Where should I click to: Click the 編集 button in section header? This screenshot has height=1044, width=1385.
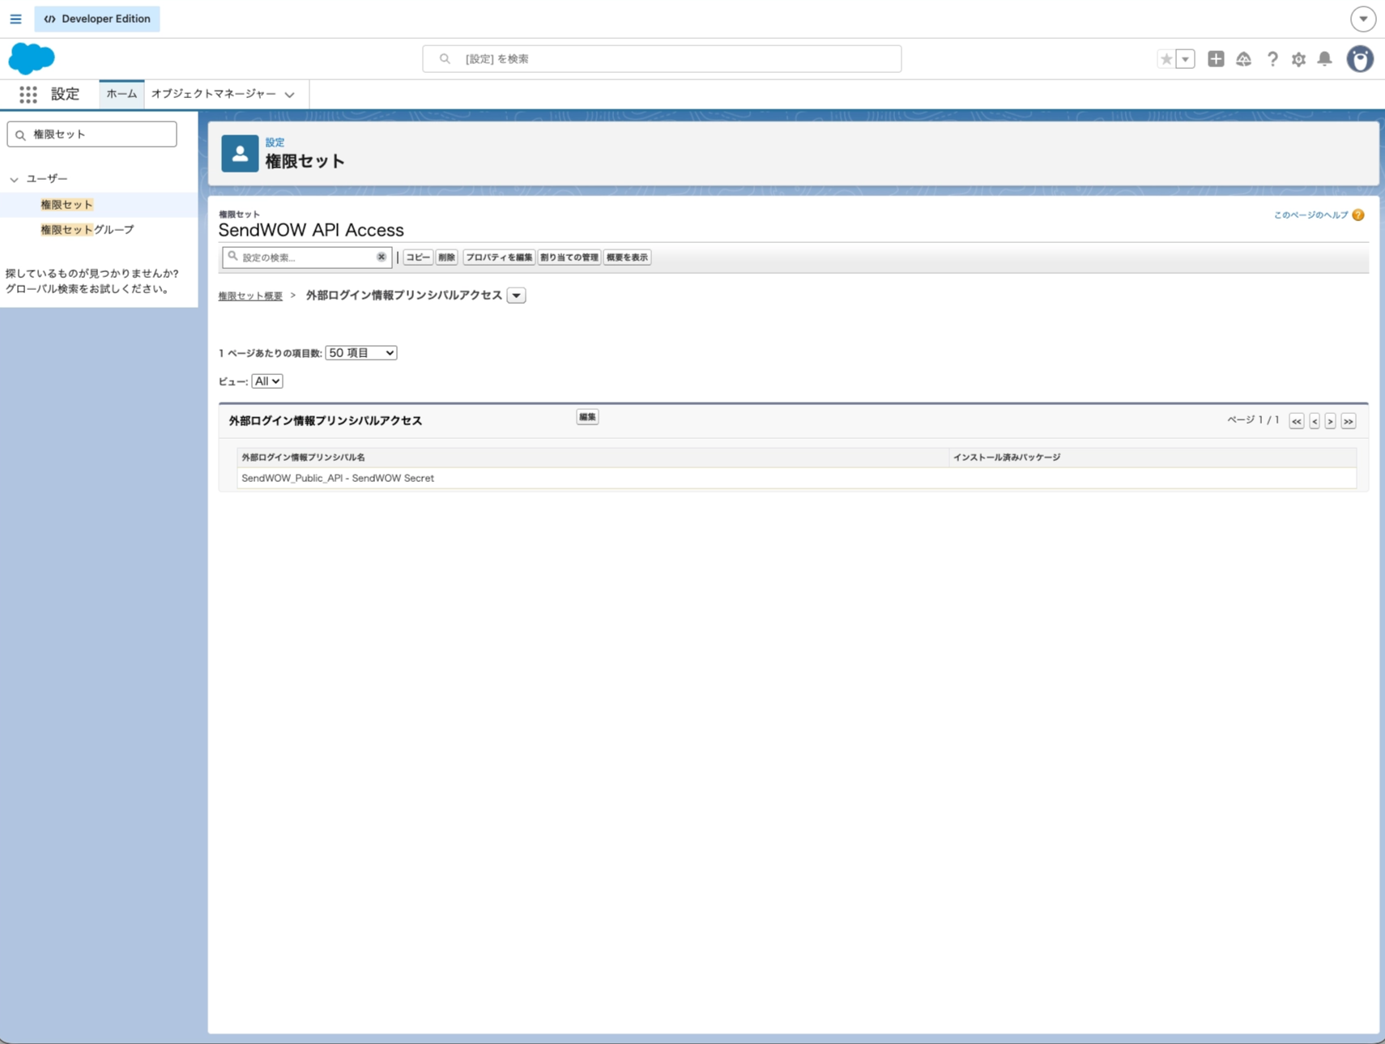click(587, 417)
